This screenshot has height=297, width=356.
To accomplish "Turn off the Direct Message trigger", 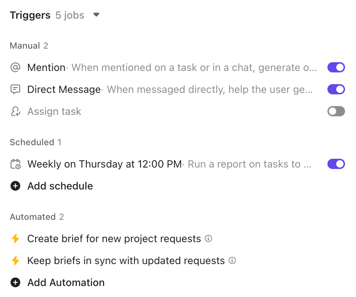I will point(336,89).
